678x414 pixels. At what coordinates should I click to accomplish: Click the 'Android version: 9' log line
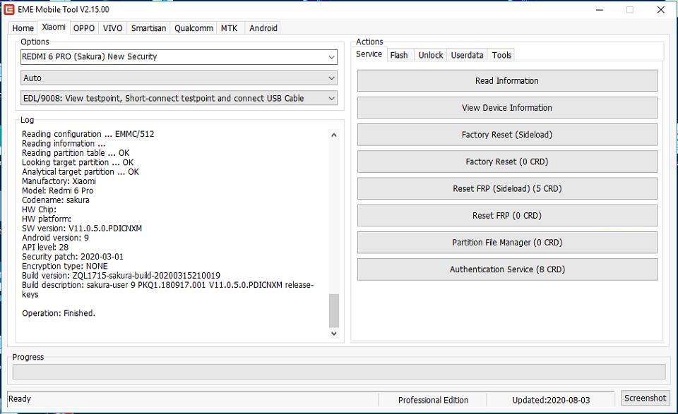55,238
